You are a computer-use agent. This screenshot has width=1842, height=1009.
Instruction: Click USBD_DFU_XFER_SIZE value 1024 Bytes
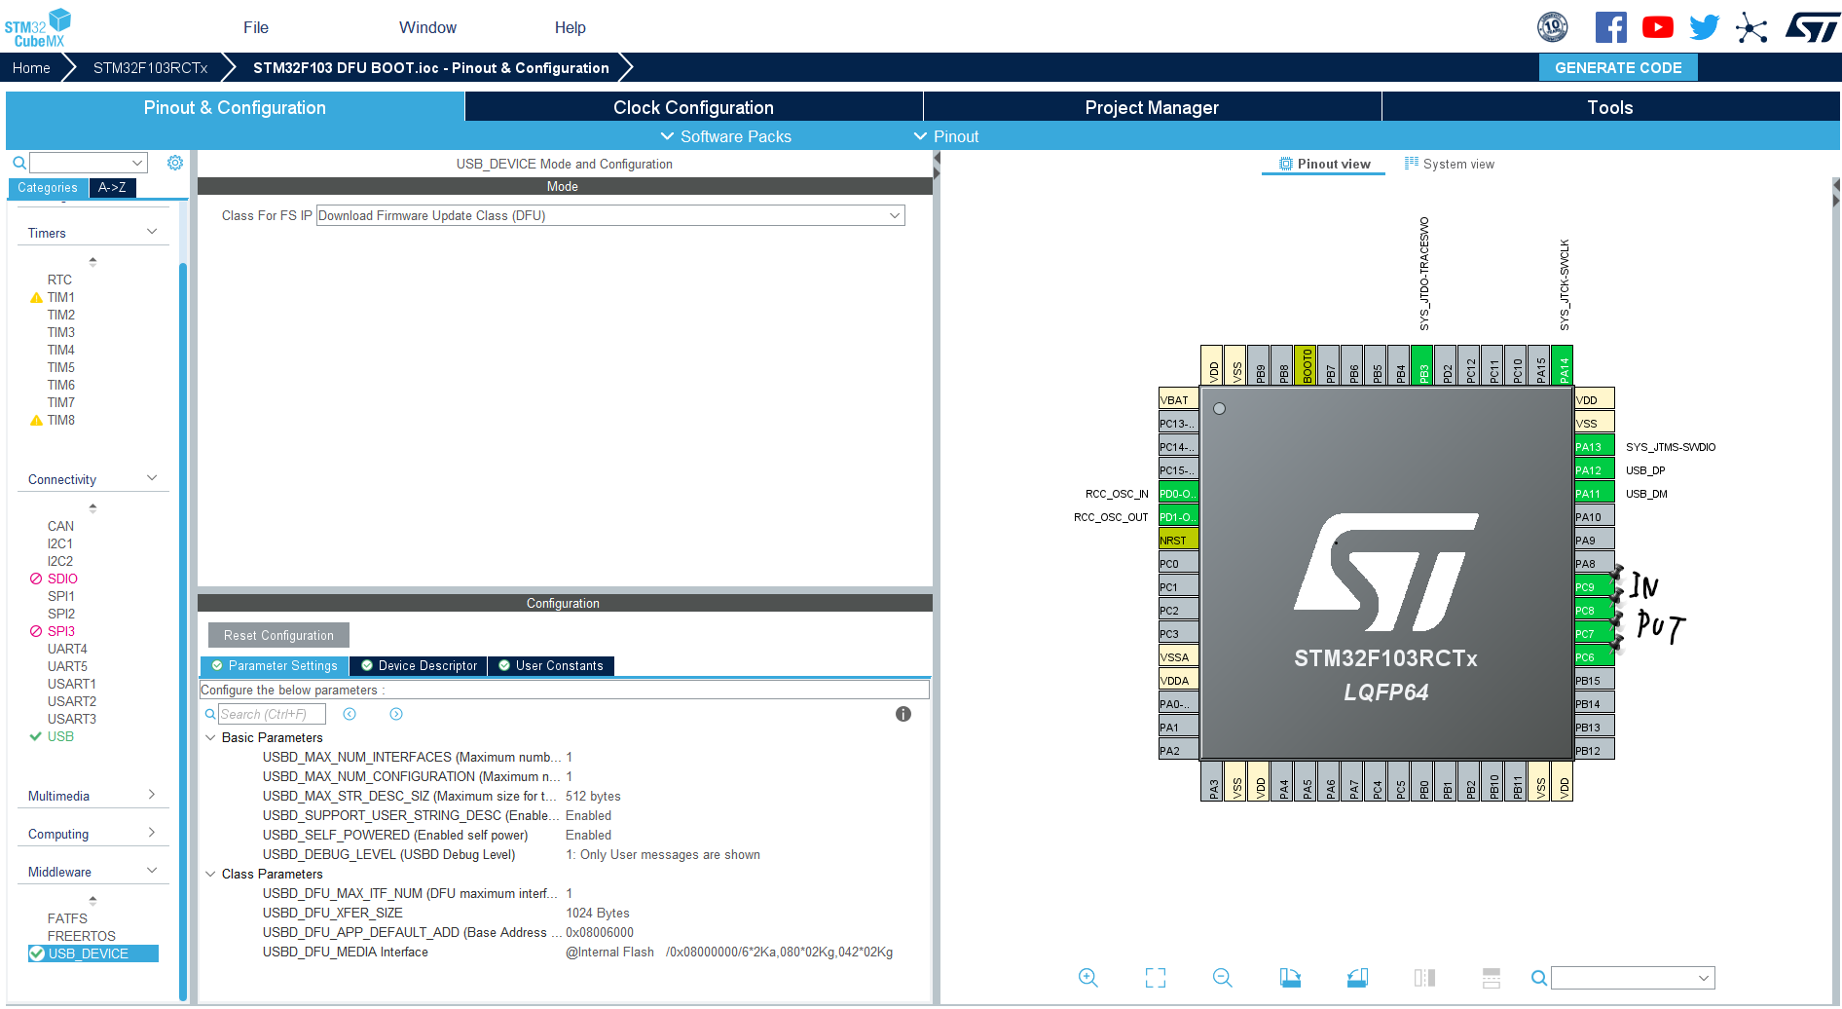coord(598,913)
